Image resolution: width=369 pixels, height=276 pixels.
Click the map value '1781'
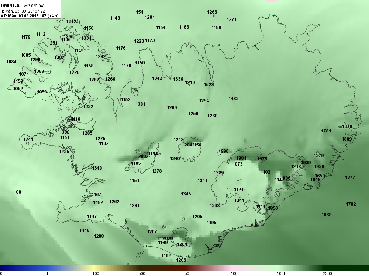pyautogui.click(x=326, y=131)
